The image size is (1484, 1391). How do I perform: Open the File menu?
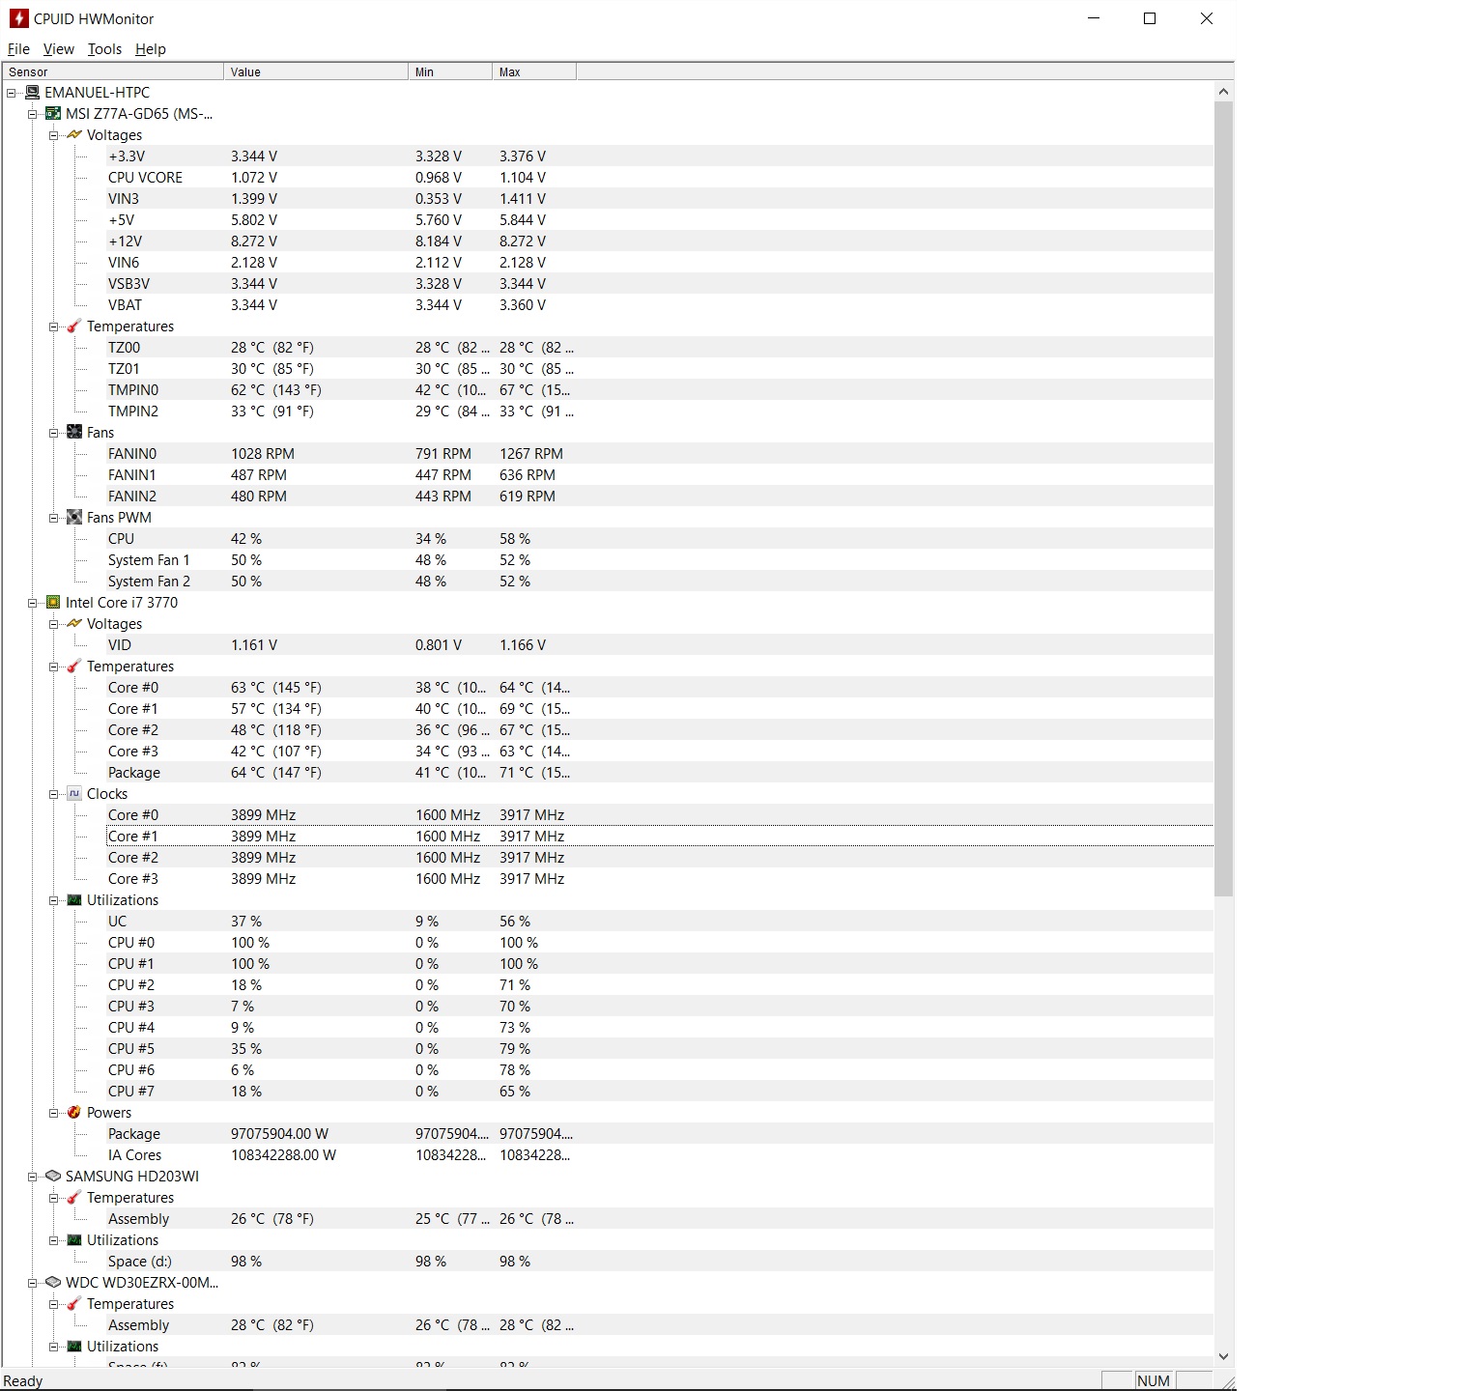point(18,49)
